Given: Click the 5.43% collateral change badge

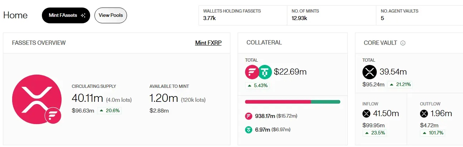Looking at the screenshot, I should 257,86.
